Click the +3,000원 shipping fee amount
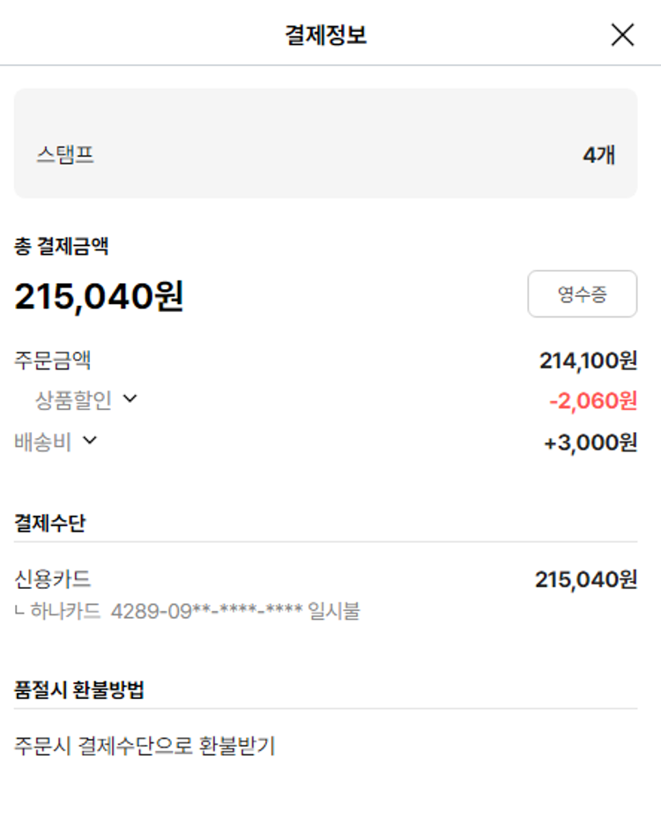The height and width of the screenshot is (819, 661). [x=590, y=443]
